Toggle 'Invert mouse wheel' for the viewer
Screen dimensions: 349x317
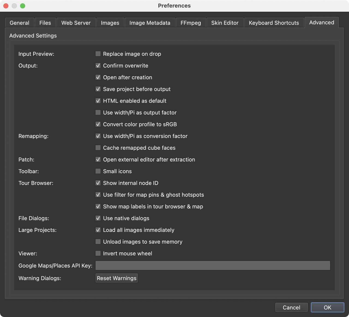click(98, 253)
